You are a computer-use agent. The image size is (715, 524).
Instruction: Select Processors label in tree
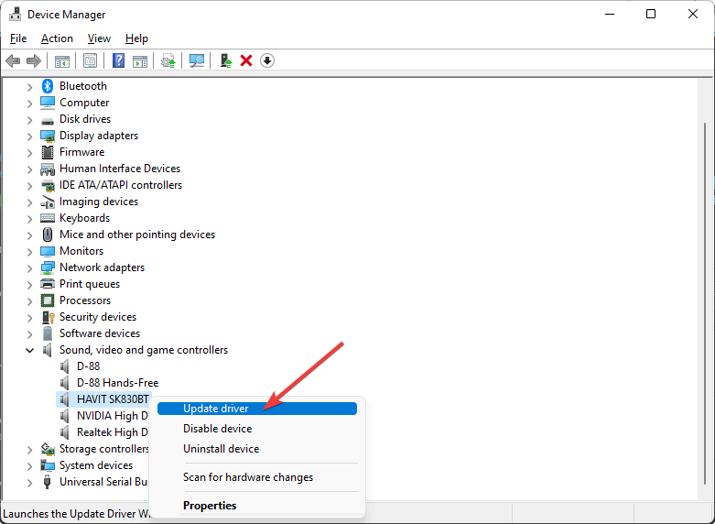tap(85, 300)
